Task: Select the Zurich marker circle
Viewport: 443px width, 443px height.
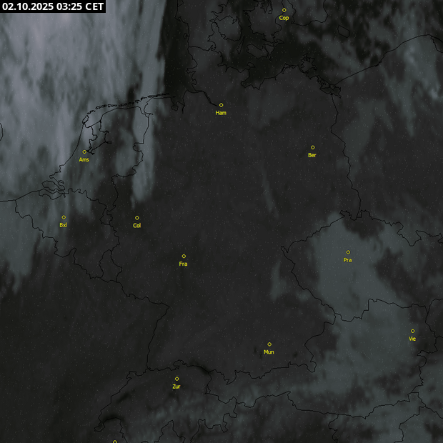Action: point(176,379)
